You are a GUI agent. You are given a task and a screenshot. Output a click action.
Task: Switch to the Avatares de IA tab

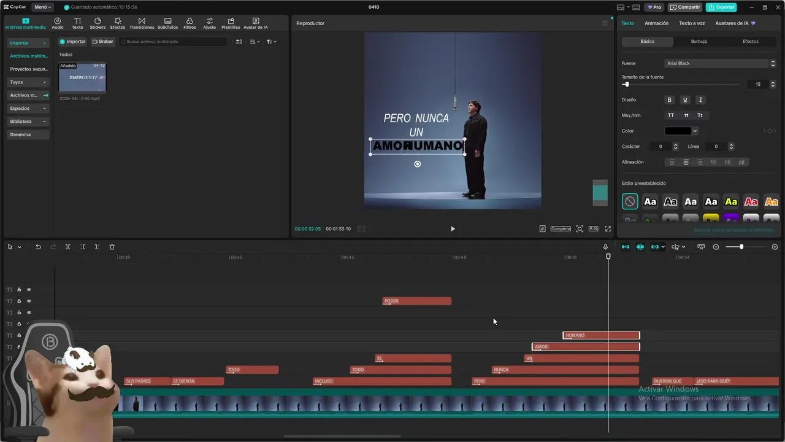point(735,23)
